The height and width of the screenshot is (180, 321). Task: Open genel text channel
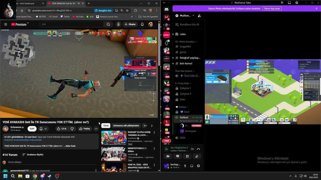188,52
